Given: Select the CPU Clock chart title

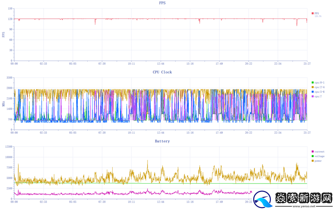Looking at the screenshot, I should (162, 72).
